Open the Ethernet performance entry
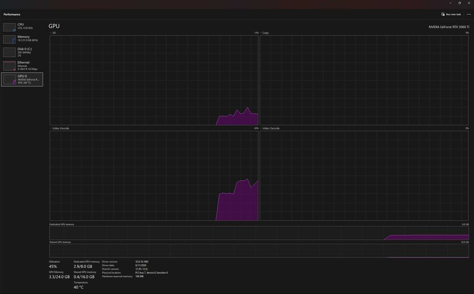The width and height of the screenshot is (474, 294). pyautogui.click(x=22, y=65)
